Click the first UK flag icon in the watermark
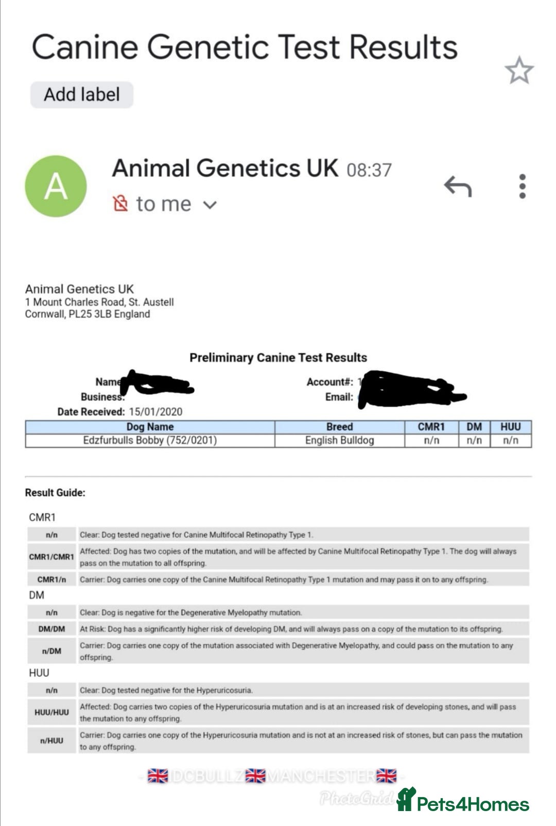The width and height of the screenshot is (556, 826). point(158,776)
